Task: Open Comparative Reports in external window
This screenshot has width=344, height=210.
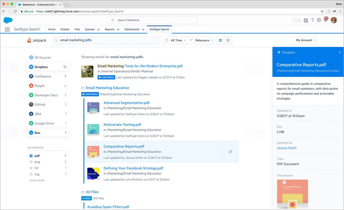Action: point(230,152)
